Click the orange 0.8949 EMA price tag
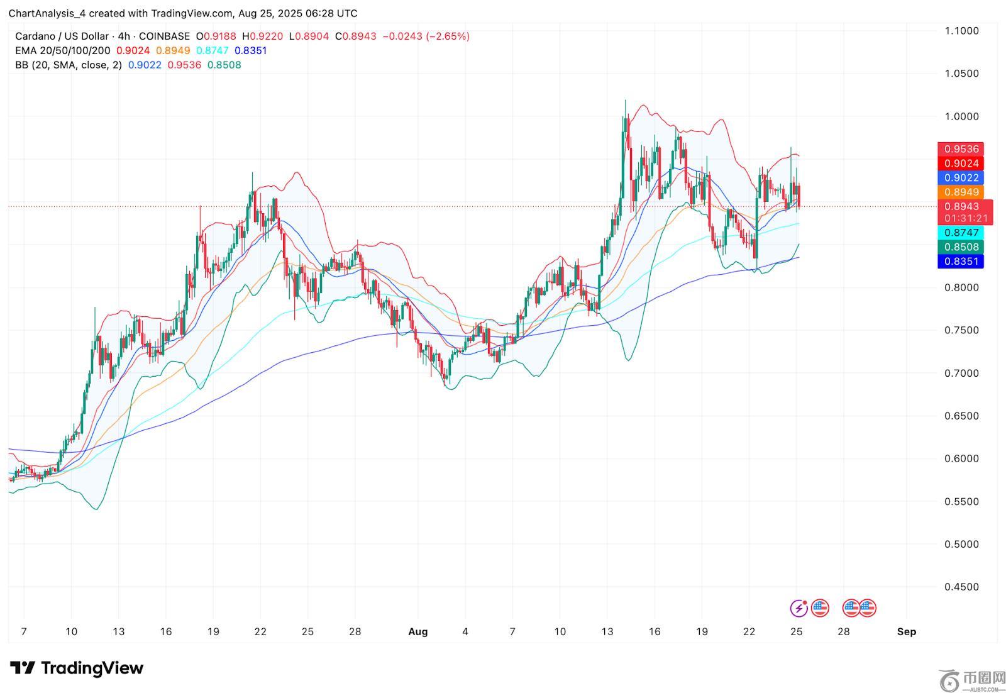 [x=961, y=192]
